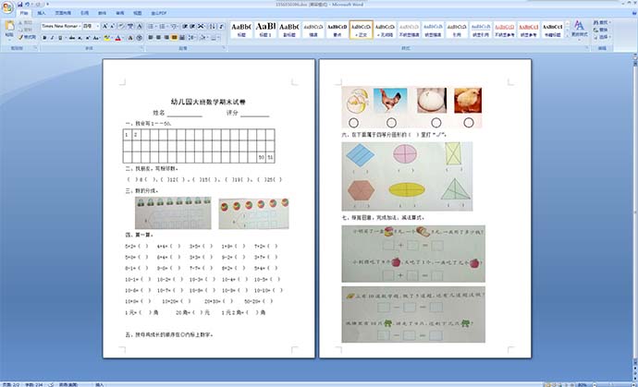
Task: Pick the font color swatch
Action: coord(118,38)
